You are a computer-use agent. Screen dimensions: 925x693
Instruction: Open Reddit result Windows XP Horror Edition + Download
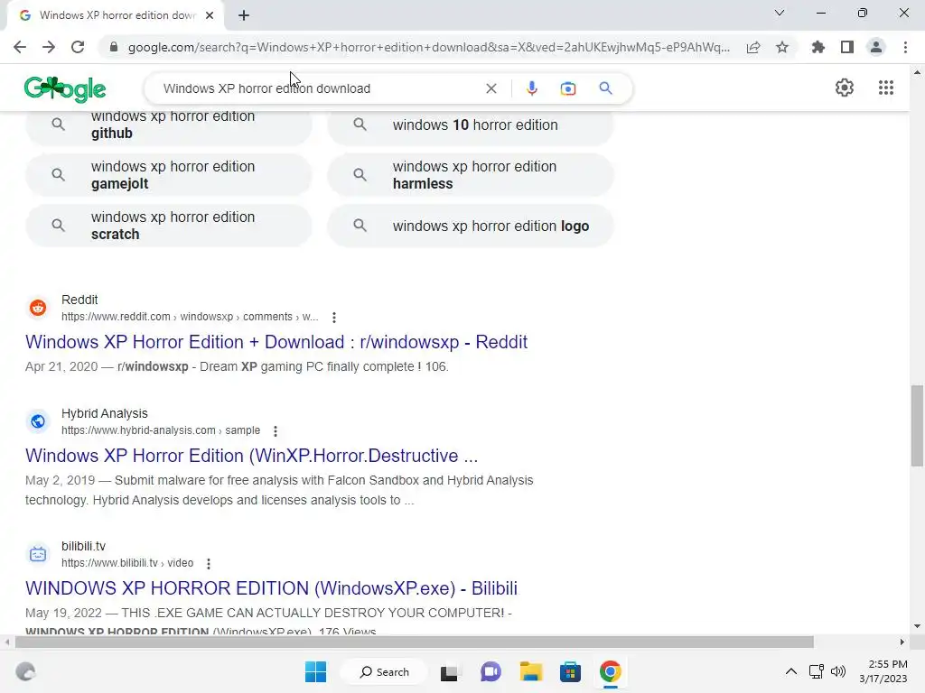coord(276,342)
